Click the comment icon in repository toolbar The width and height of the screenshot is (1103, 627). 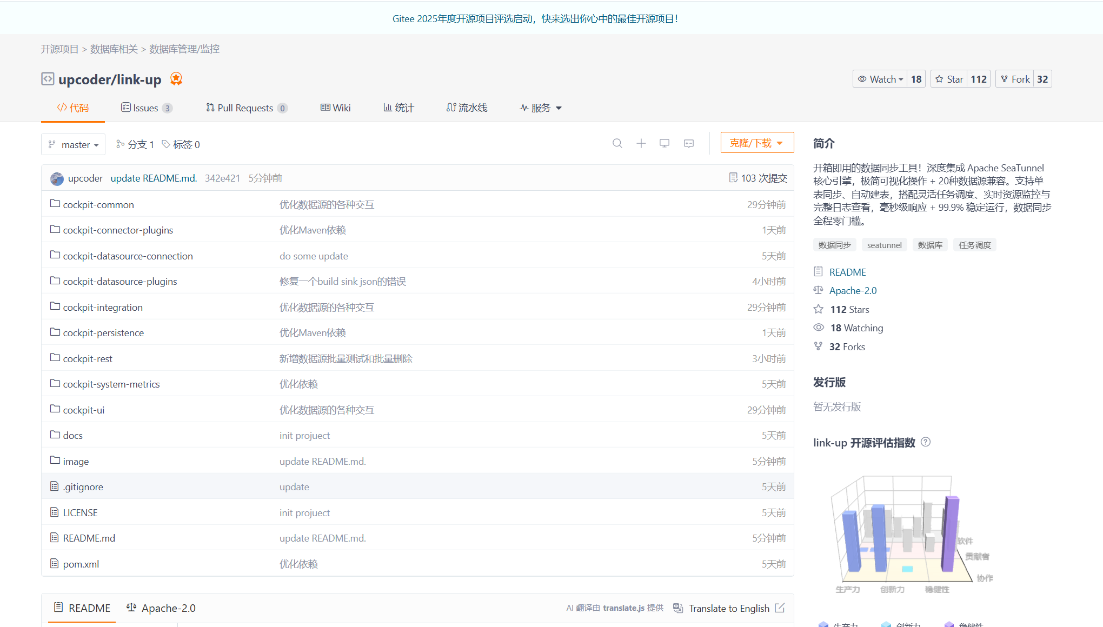[x=688, y=143]
